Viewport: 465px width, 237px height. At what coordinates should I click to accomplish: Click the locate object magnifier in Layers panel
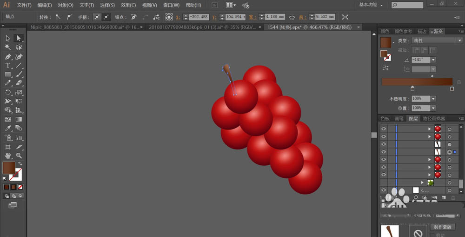click(416, 197)
